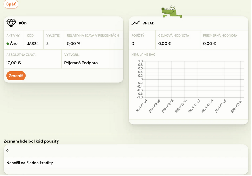
Task: Click the y-axis label -1.0
Action: pyautogui.click(x=140, y=97)
